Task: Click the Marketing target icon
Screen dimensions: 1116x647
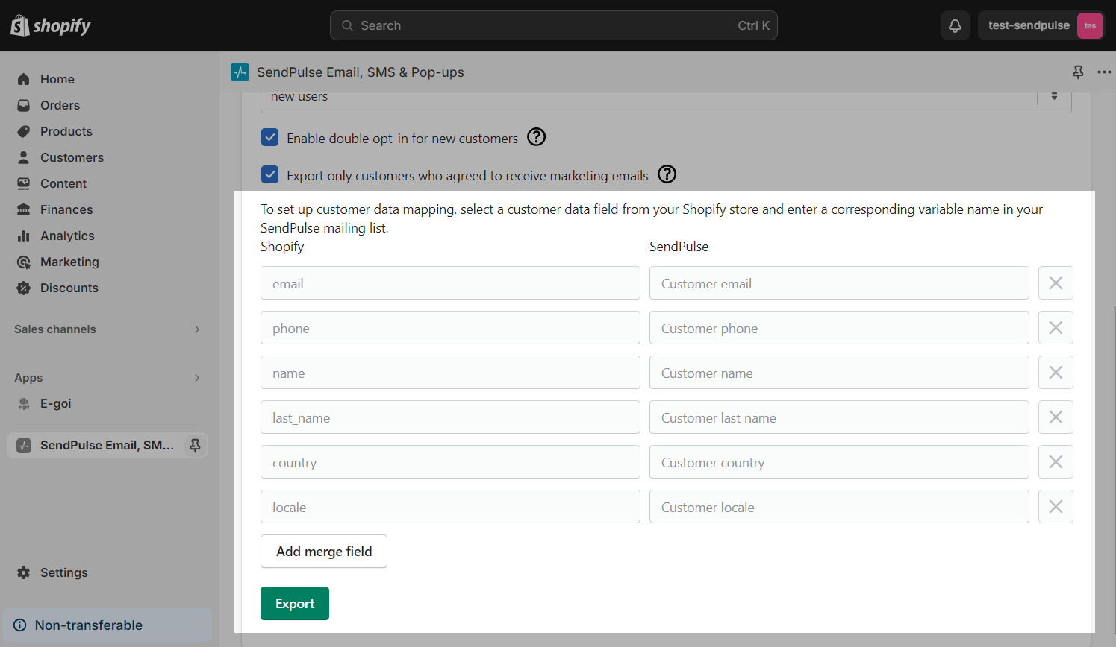Action: [24, 262]
